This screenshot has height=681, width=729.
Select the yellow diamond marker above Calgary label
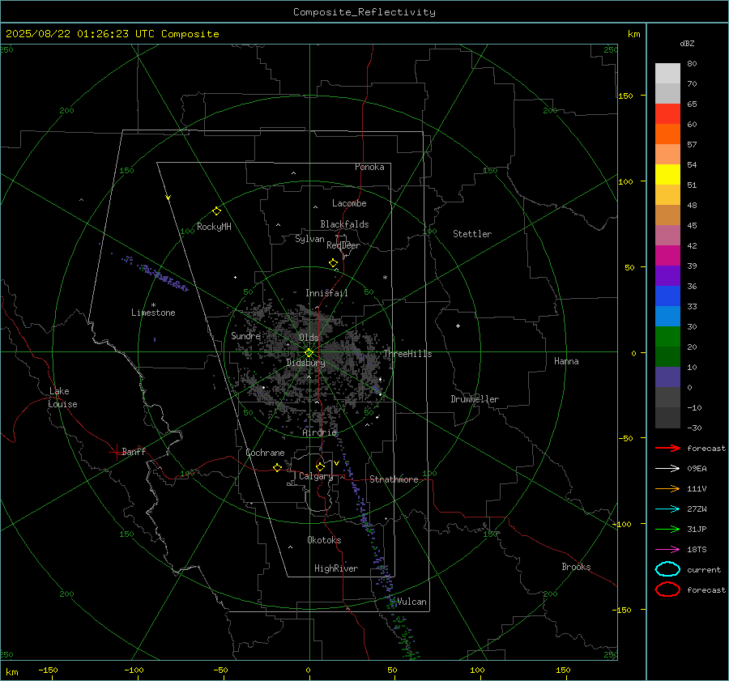(x=320, y=466)
